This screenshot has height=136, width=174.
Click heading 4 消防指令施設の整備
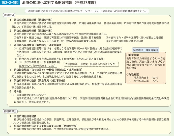46,70
